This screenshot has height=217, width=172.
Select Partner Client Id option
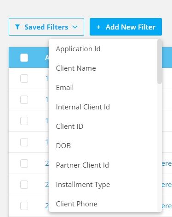coord(82,165)
